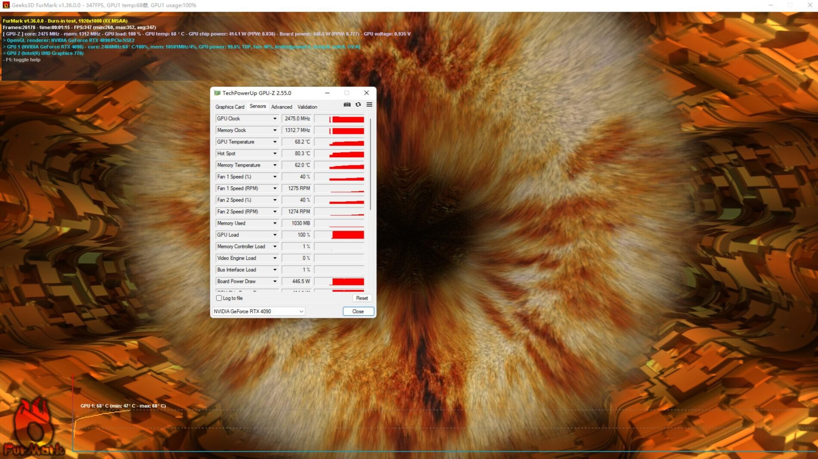
Task: Open the Memory Used sensor dropdown
Action: tap(275, 223)
